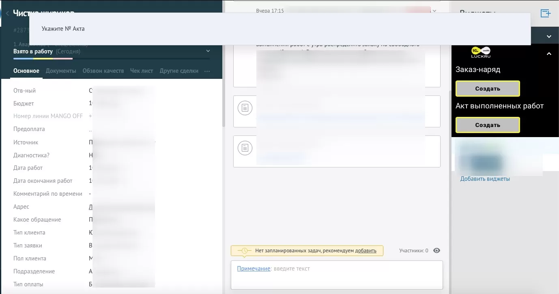Click the pipeline stage progress bar
Screen dimensions: 559x294
(112, 59)
